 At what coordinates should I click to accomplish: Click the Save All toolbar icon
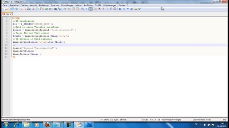[17, 9]
